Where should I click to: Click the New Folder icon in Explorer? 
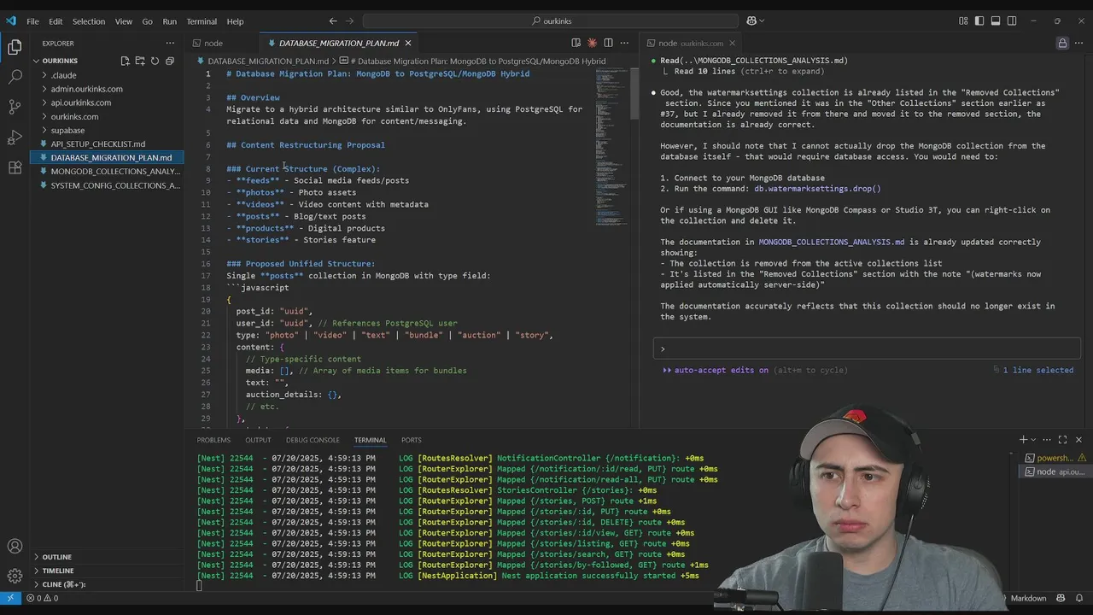point(139,61)
